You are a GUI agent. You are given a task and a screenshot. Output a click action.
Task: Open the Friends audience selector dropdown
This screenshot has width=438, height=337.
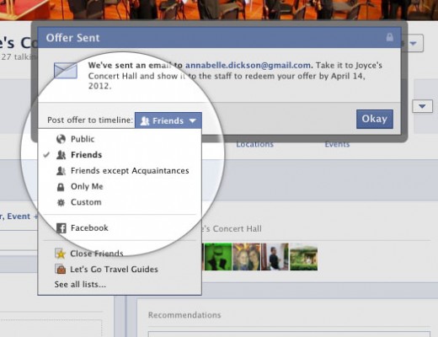coord(168,120)
